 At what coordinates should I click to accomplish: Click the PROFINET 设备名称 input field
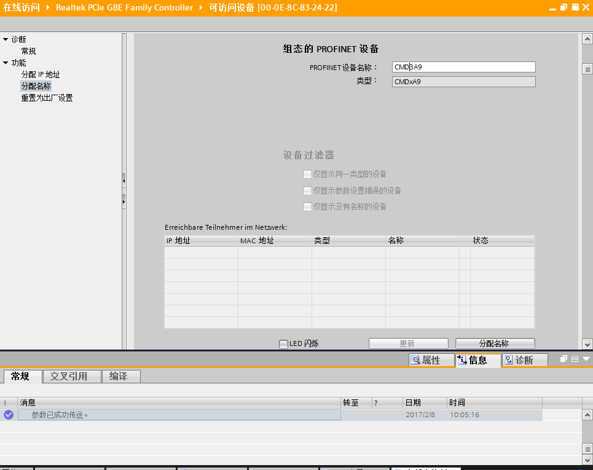(x=463, y=67)
